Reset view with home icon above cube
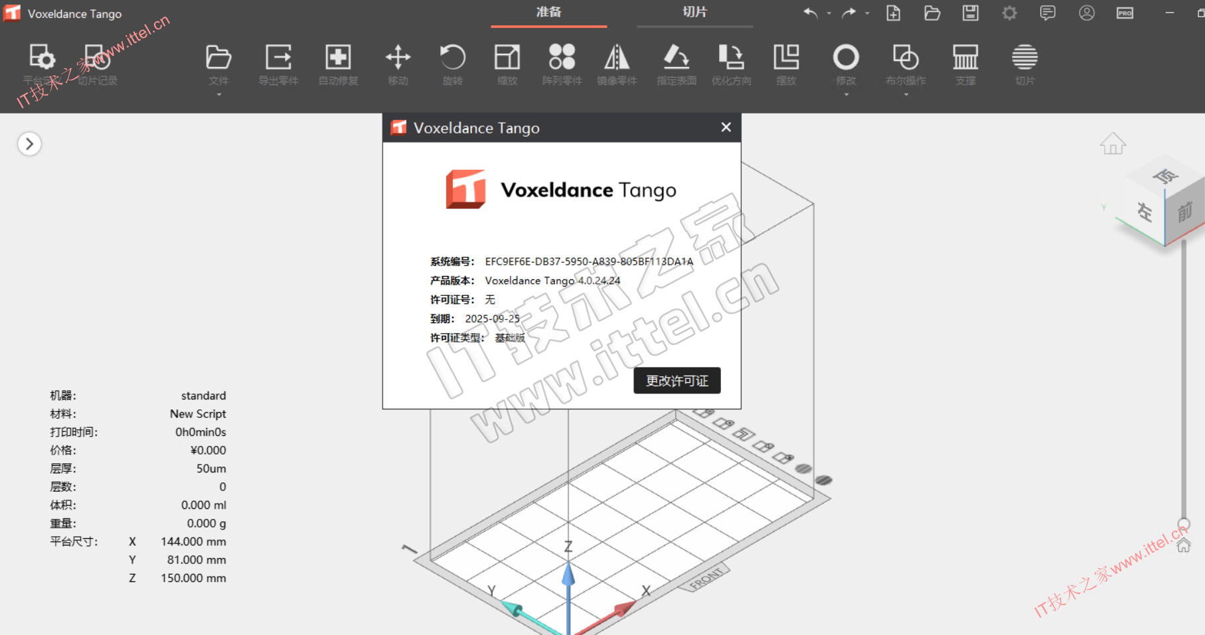Screen dimensions: 1205x635 tap(1113, 143)
